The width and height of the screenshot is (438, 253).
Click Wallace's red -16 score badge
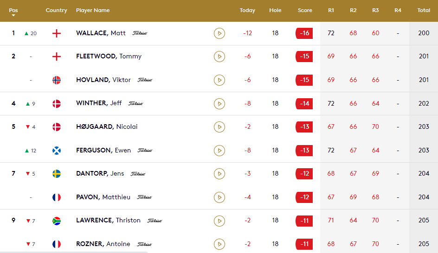[x=304, y=33]
